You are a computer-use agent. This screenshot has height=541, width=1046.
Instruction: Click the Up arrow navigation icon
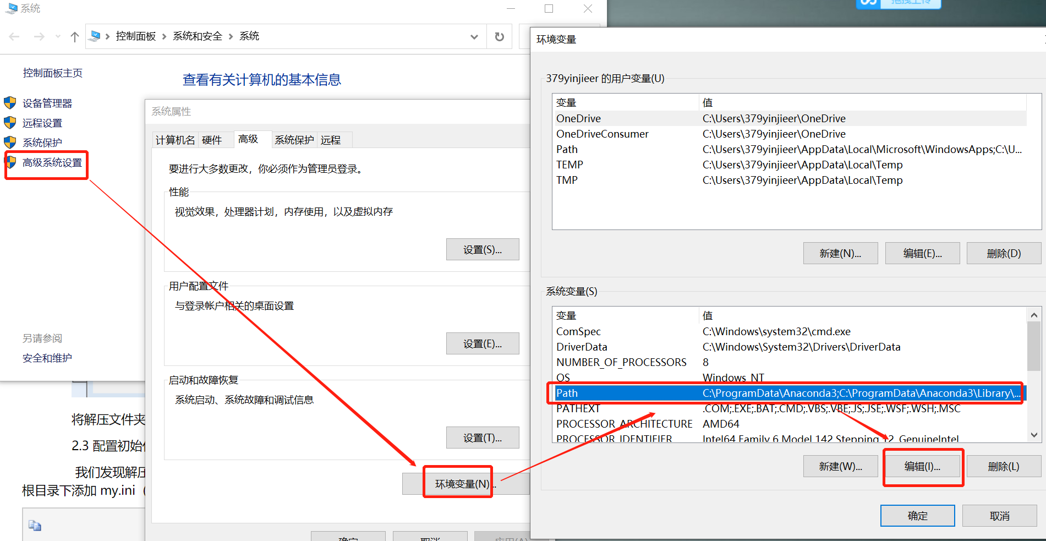click(x=75, y=37)
